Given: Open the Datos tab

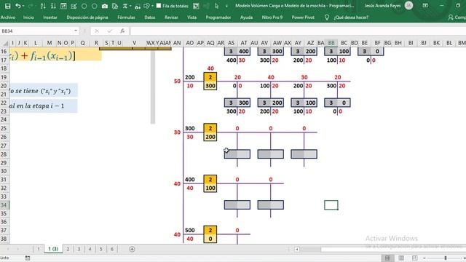Looking at the screenshot, I should pyautogui.click(x=150, y=17).
